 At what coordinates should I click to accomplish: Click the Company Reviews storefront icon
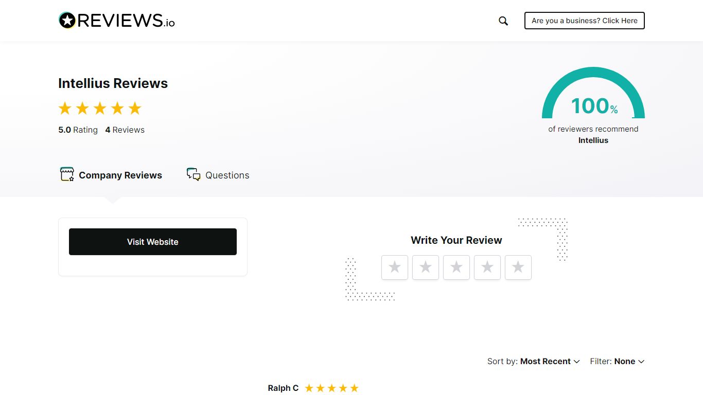(67, 174)
